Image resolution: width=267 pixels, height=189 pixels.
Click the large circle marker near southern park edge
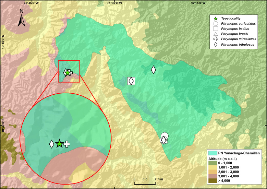point(165,136)
